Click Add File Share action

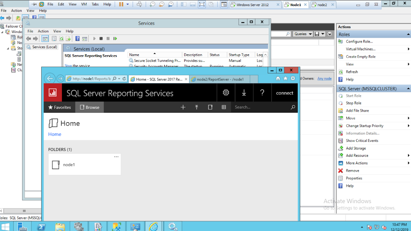point(357,110)
